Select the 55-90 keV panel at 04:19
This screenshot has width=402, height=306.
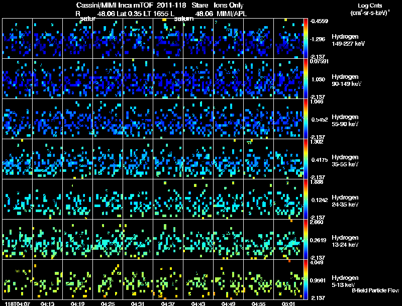click(x=78, y=119)
